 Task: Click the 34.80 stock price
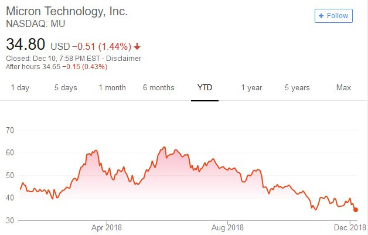25,45
